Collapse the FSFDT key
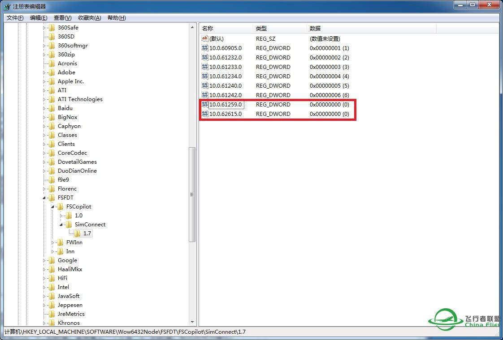This screenshot has width=503, height=340. coord(44,198)
